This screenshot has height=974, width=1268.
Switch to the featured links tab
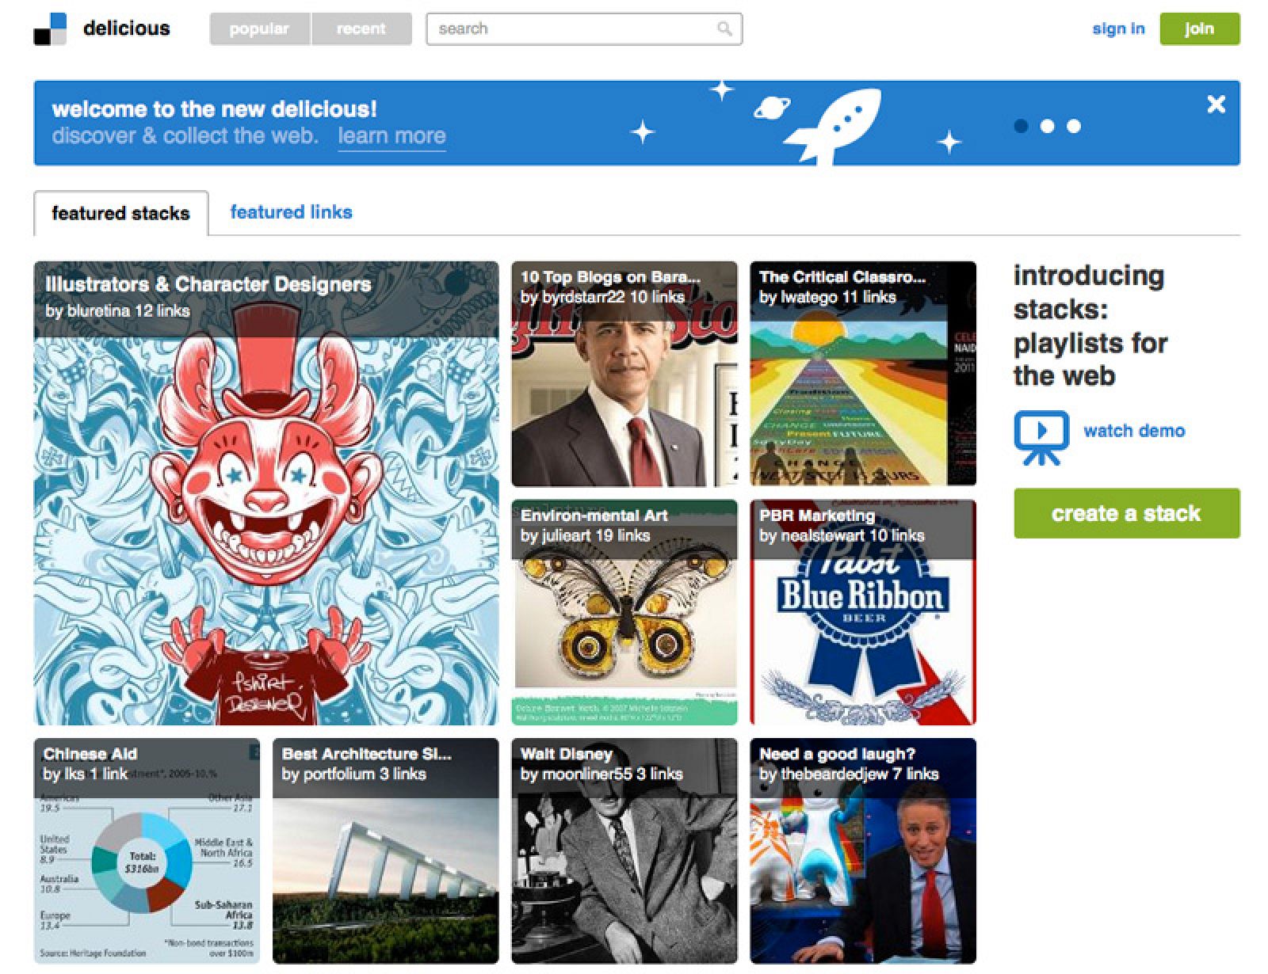291,212
